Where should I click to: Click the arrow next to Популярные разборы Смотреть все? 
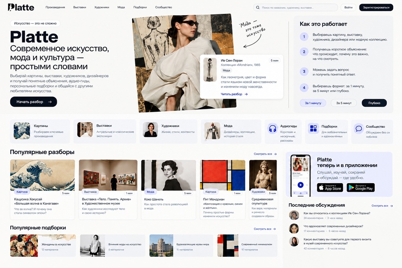click(275, 154)
